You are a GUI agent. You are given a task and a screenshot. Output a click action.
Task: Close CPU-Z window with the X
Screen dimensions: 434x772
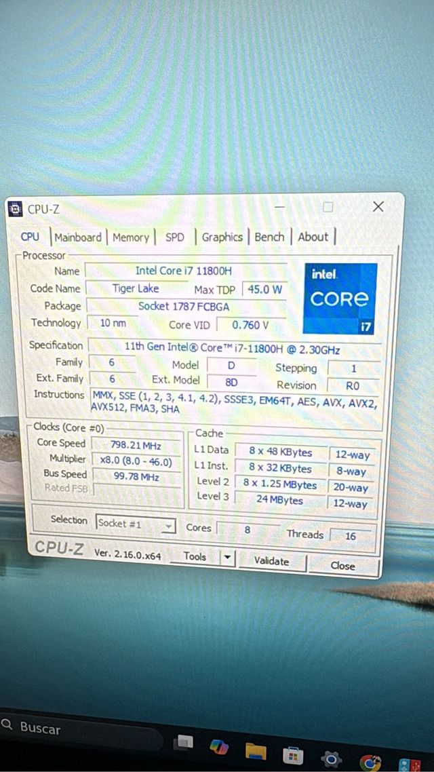pos(378,207)
